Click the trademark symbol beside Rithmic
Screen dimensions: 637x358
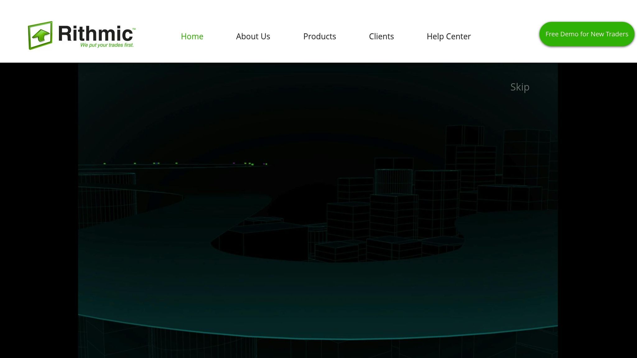click(x=134, y=29)
